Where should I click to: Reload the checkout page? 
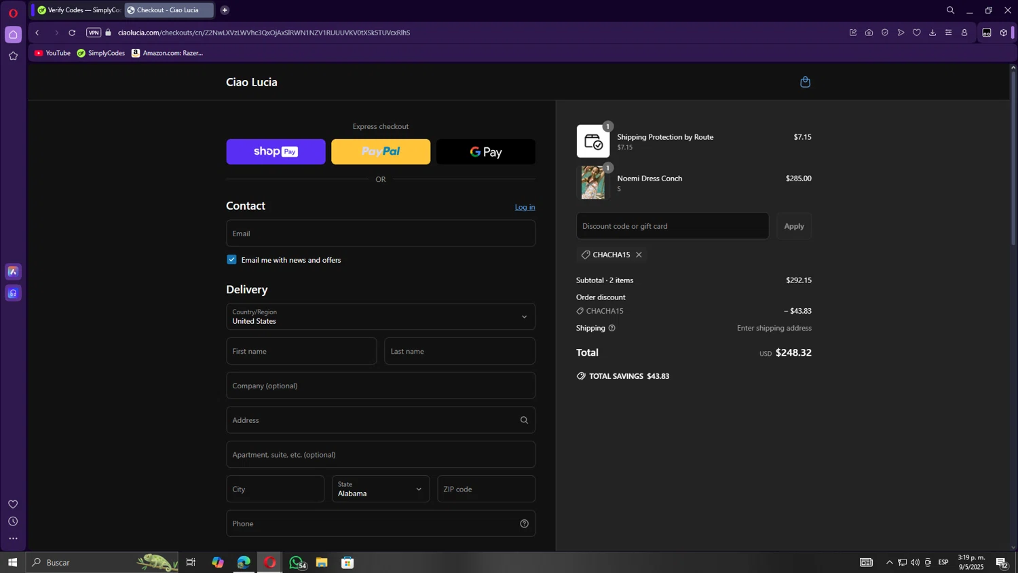[72, 33]
